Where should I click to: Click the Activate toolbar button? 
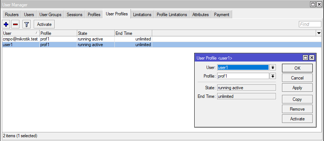click(44, 24)
